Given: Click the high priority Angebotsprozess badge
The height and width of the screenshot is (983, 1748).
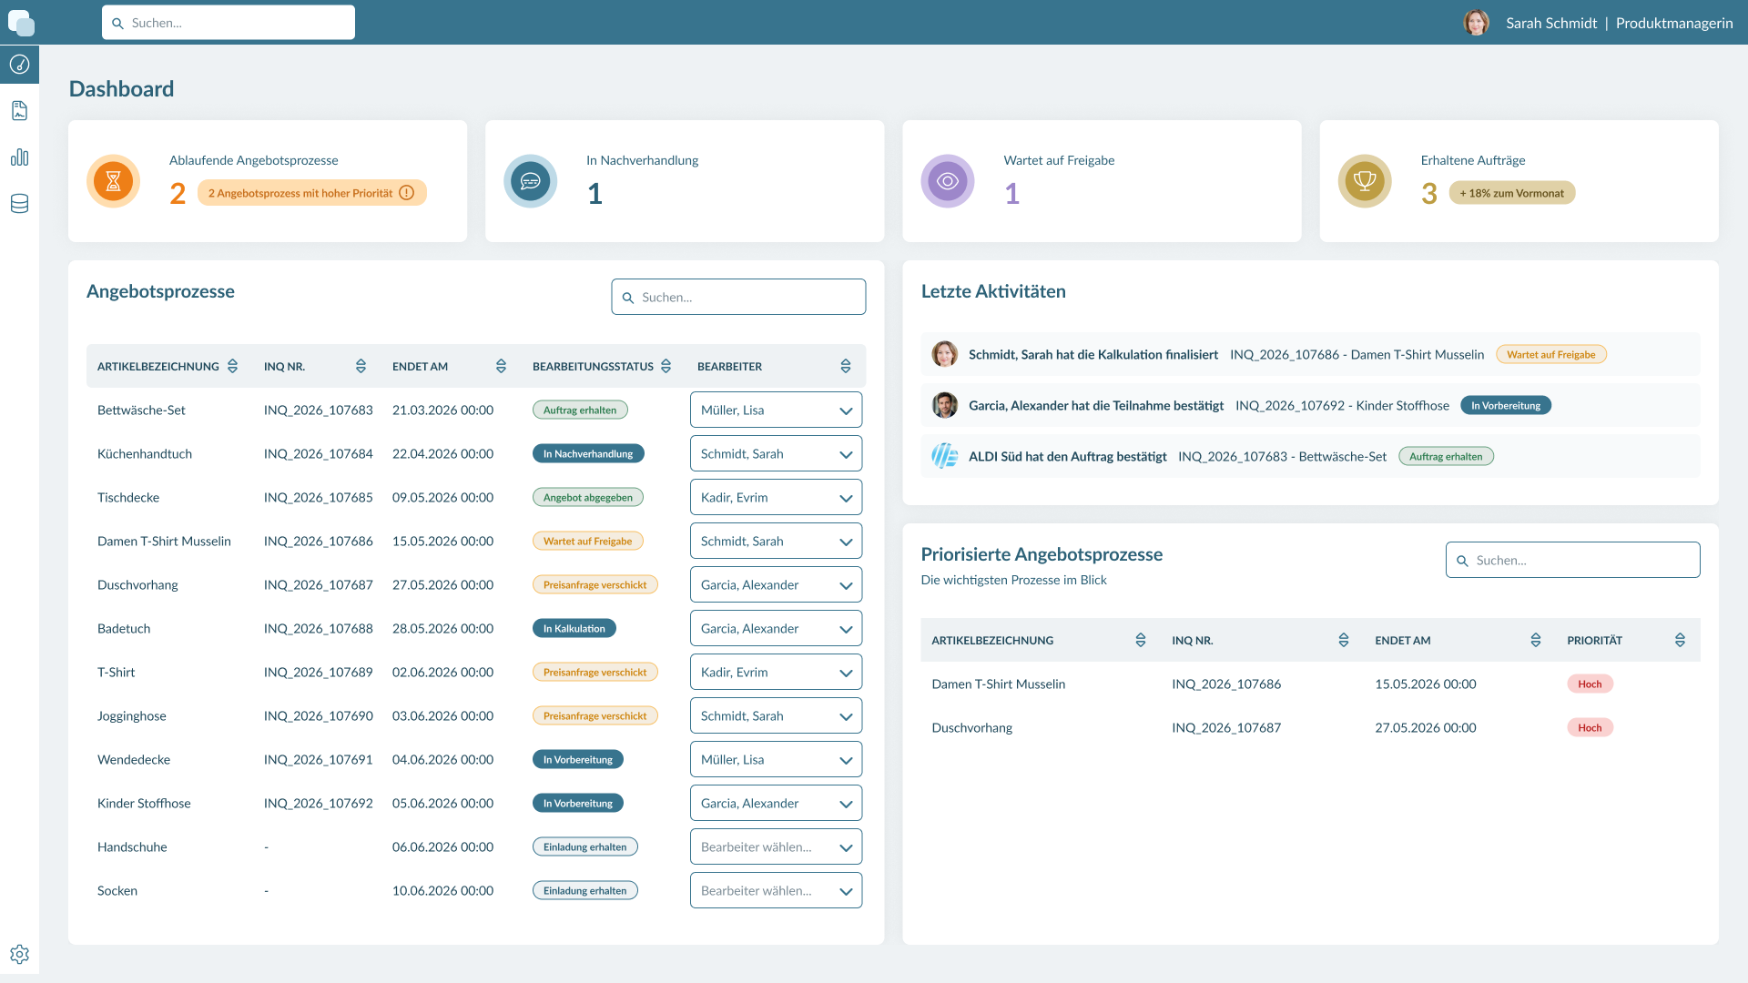Looking at the screenshot, I should coord(311,193).
